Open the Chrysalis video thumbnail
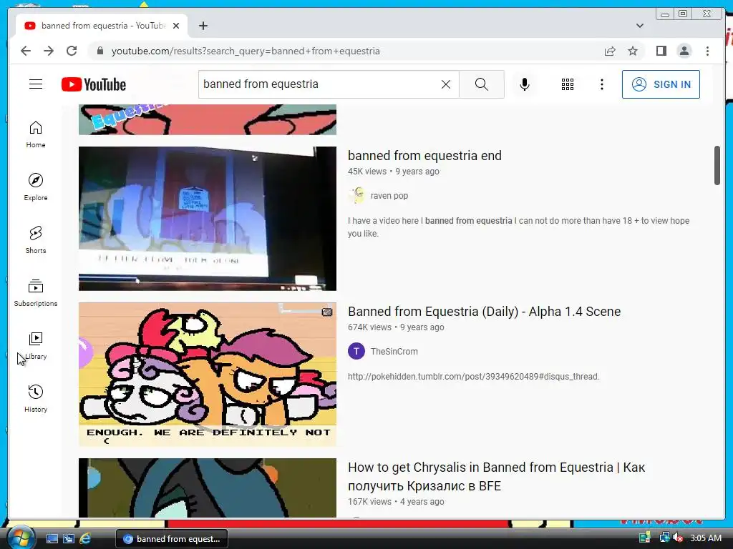Screen dimensions: 733x549 (x=208, y=488)
